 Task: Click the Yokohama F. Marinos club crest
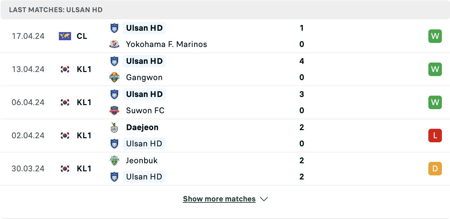click(114, 44)
